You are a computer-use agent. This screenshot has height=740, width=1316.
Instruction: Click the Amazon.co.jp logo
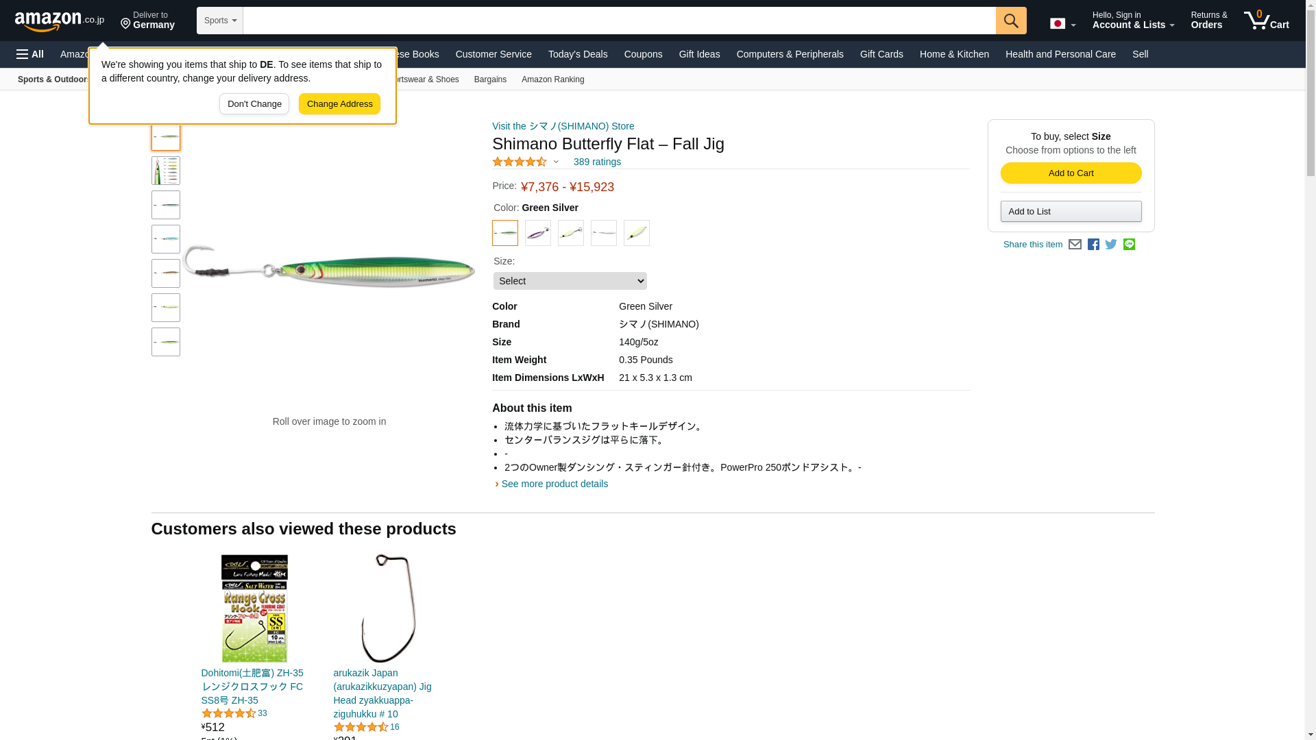[x=60, y=21]
